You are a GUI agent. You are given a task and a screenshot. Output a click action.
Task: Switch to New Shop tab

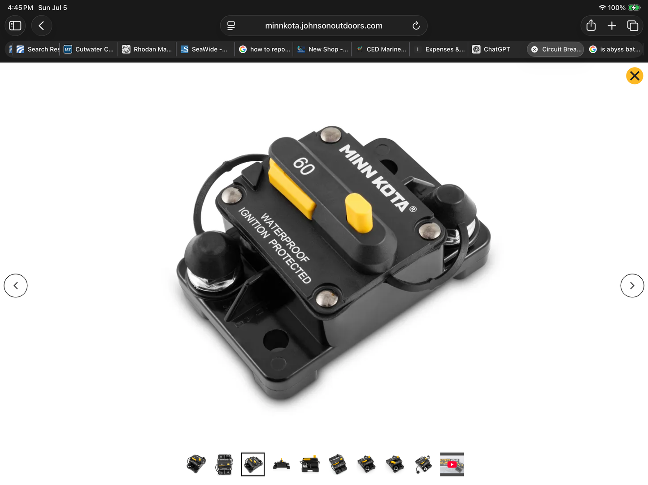322,49
